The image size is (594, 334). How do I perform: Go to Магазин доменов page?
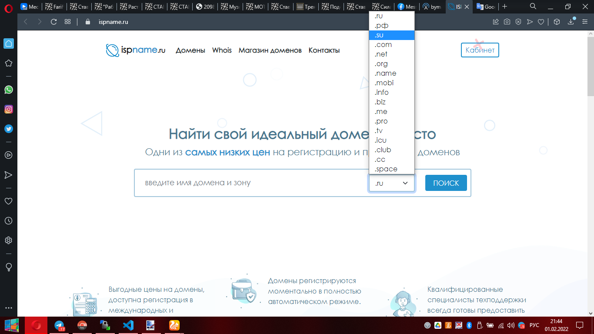point(270,50)
